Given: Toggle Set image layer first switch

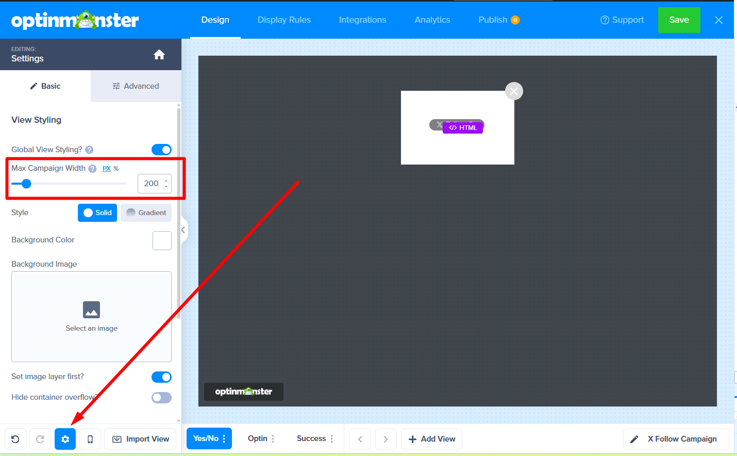Looking at the screenshot, I should 161,377.
